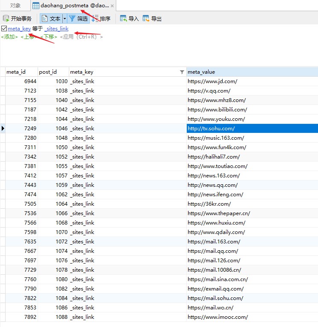The height and width of the screenshot is (327, 318).
Task: Select the cell https://music.163.com/
Action: (x=252, y=138)
